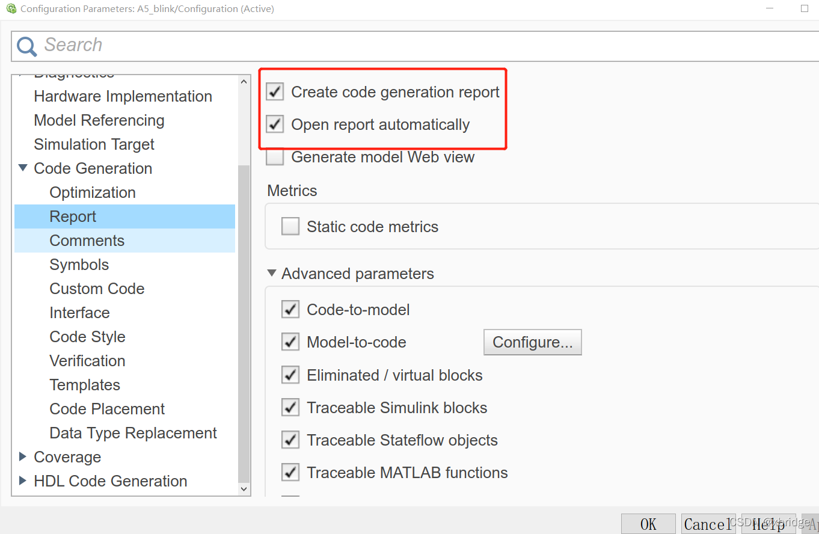Select Model Referencing in the tree
Image resolution: width=819 pixels, height=534 pixels.
tap(99, 120)
